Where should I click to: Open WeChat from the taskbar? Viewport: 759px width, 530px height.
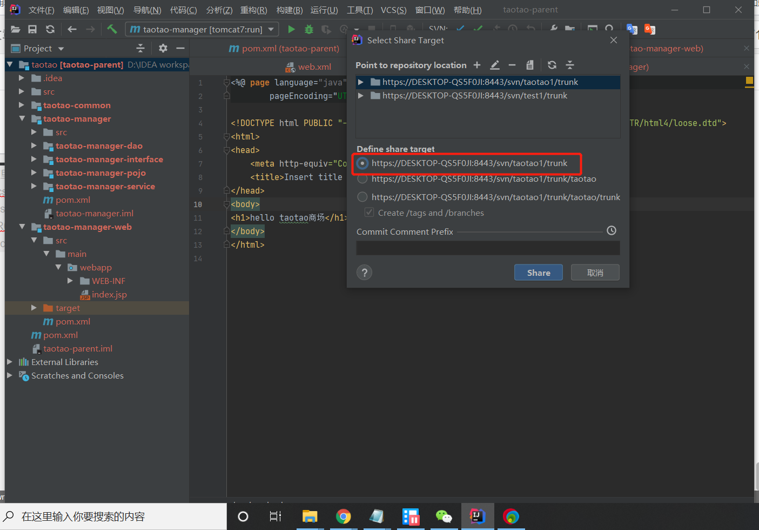(x=444, y=516)
